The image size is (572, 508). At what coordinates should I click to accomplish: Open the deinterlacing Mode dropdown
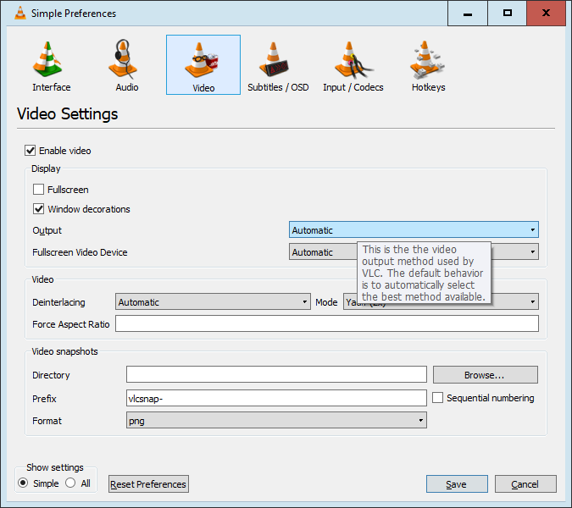[441, 301]
